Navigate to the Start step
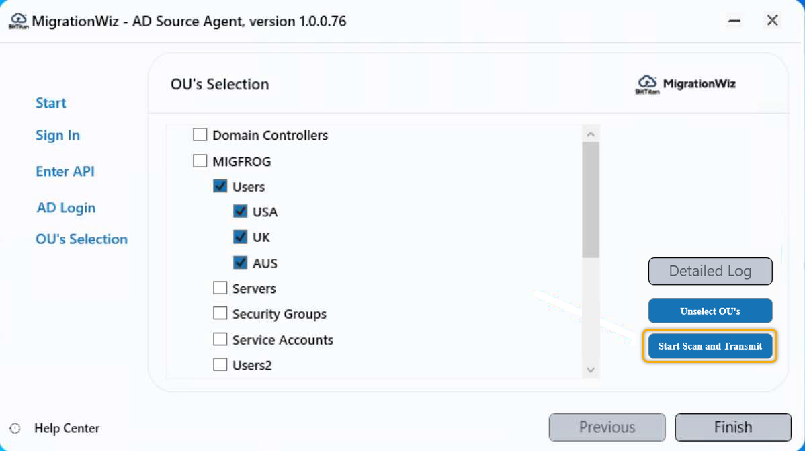 tap(50, 103)
